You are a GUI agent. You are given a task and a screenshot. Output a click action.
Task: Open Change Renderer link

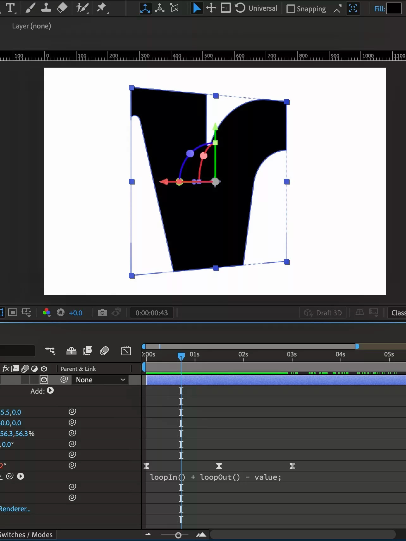click(x=15, y=509)
